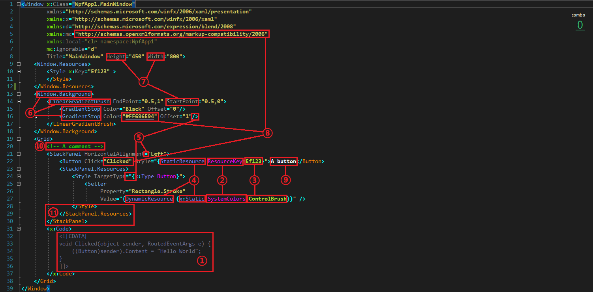The image size is (593, 292).
Task: Collapse the LinearGradientBrush fold on line 14
Action: click(18, 101)
